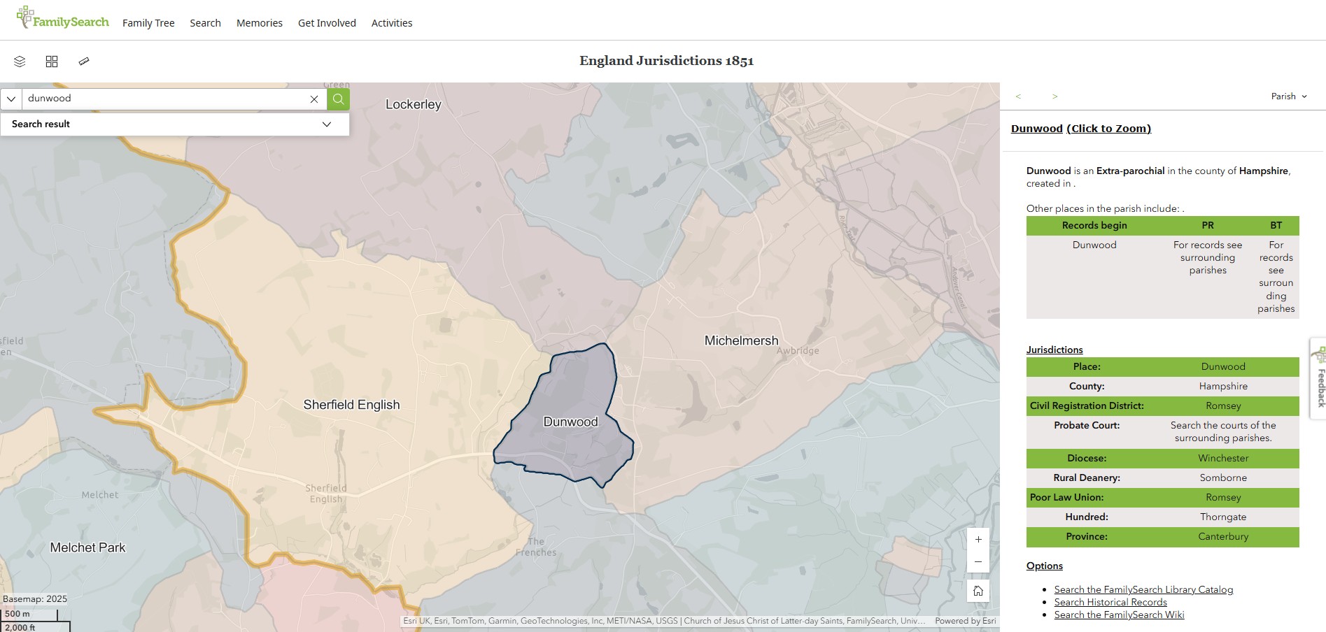Open the Search Historical Records link
This screenshot has width=1326, height=632.
point(1110,602)
